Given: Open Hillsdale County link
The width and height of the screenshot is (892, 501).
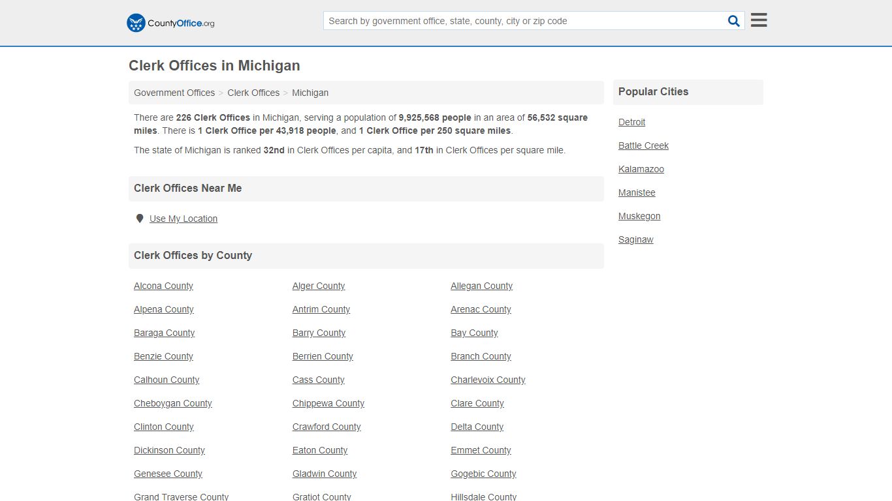Looking at the screenshot, I should pos(483,496).
